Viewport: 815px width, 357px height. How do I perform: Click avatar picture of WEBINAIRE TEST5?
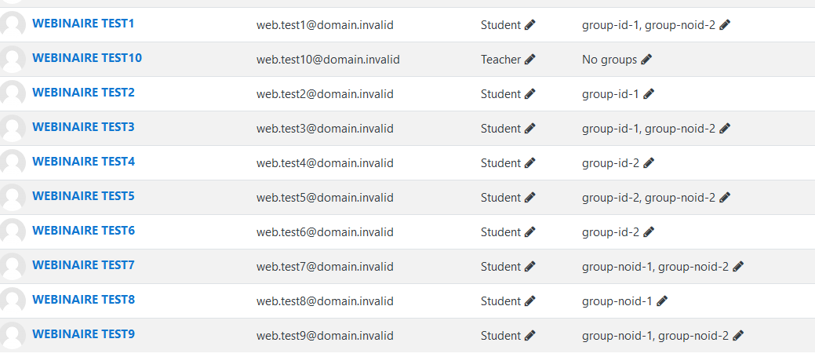coord(13,197)
